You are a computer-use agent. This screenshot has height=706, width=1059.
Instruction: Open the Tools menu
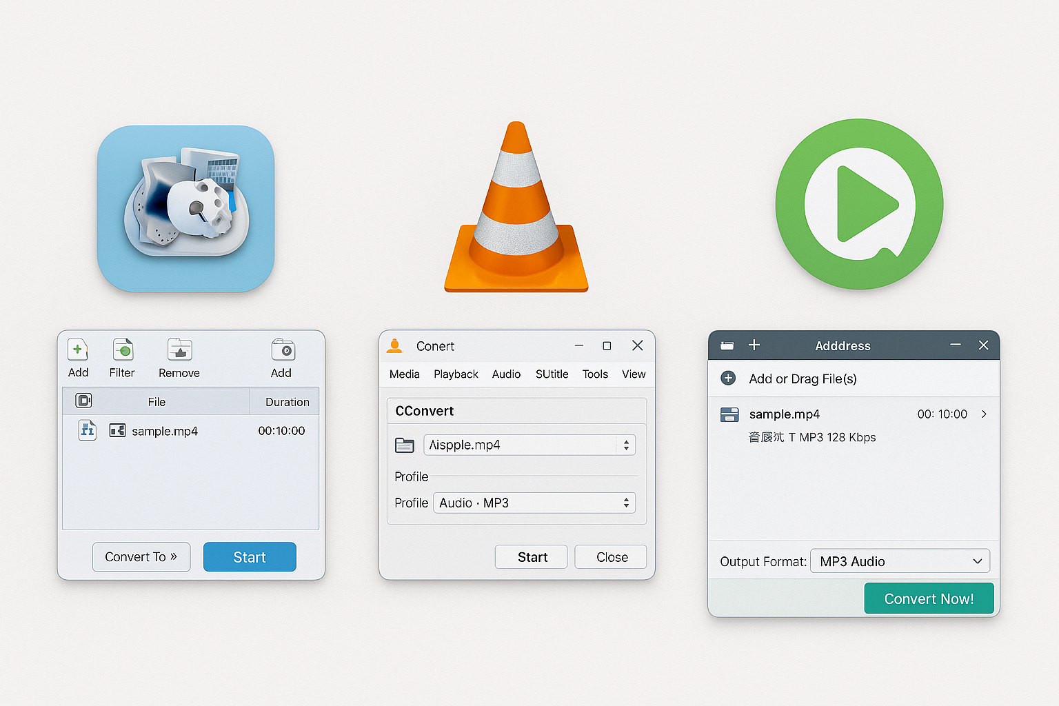coord(595,374)
